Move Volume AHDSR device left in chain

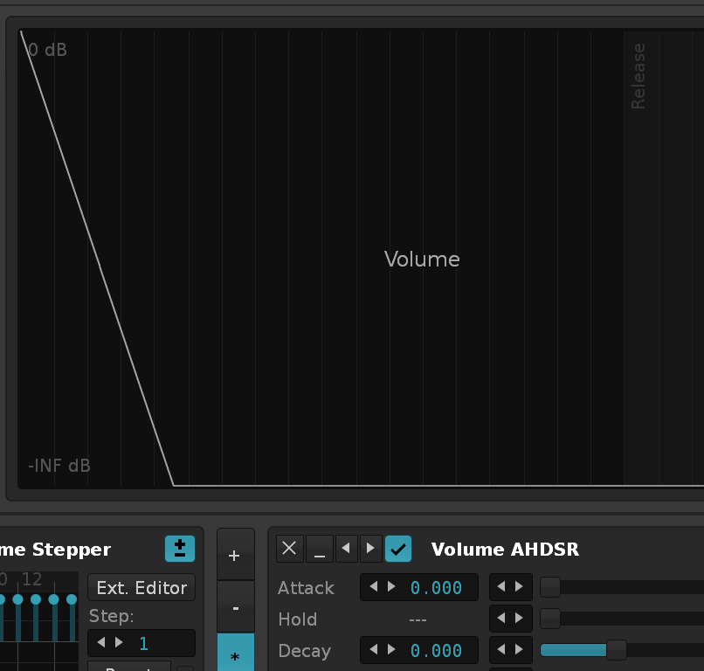[x=346, y=549]
